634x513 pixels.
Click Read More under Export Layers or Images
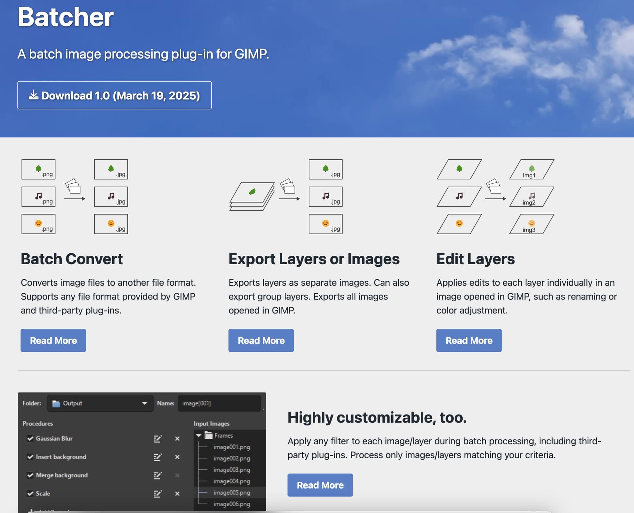click(x=261, y=341)
